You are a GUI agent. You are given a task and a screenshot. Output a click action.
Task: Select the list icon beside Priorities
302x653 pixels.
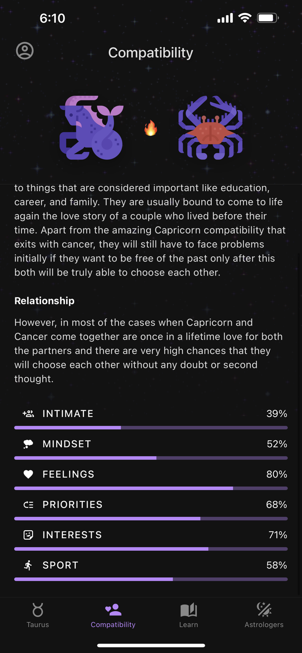pyautogui.click(x=28, y=505)
